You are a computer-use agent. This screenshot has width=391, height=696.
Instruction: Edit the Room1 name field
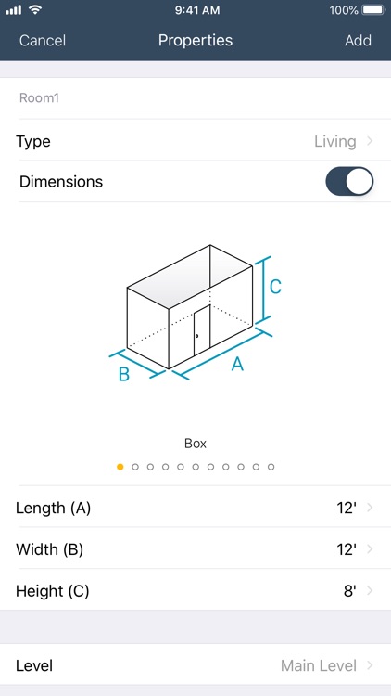[195, 98]
